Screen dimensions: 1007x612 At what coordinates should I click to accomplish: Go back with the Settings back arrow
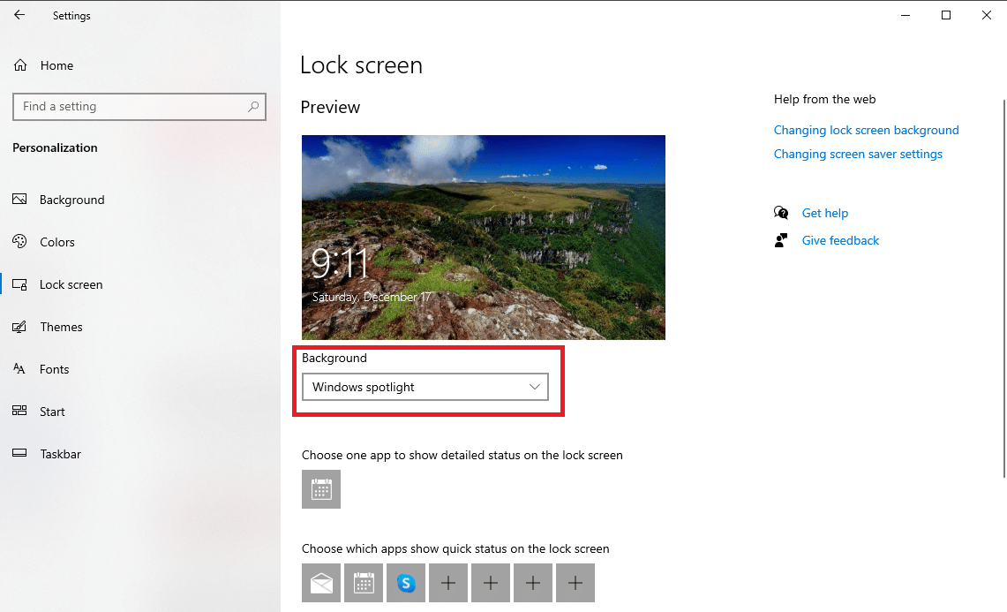[19, 15]
